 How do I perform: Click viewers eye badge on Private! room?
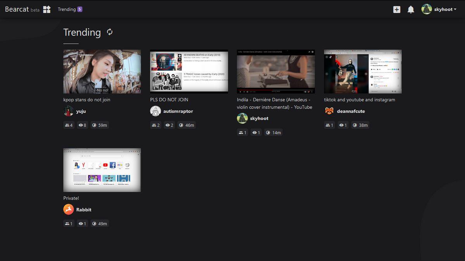82,224
